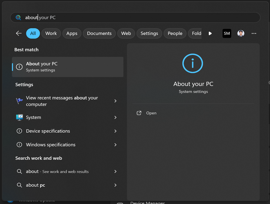Click the flag icon for recent messages

click(19, 101)
